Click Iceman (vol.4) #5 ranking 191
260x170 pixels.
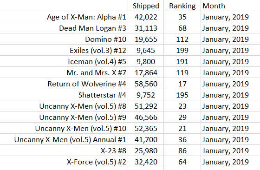click(x=182, y=61)
